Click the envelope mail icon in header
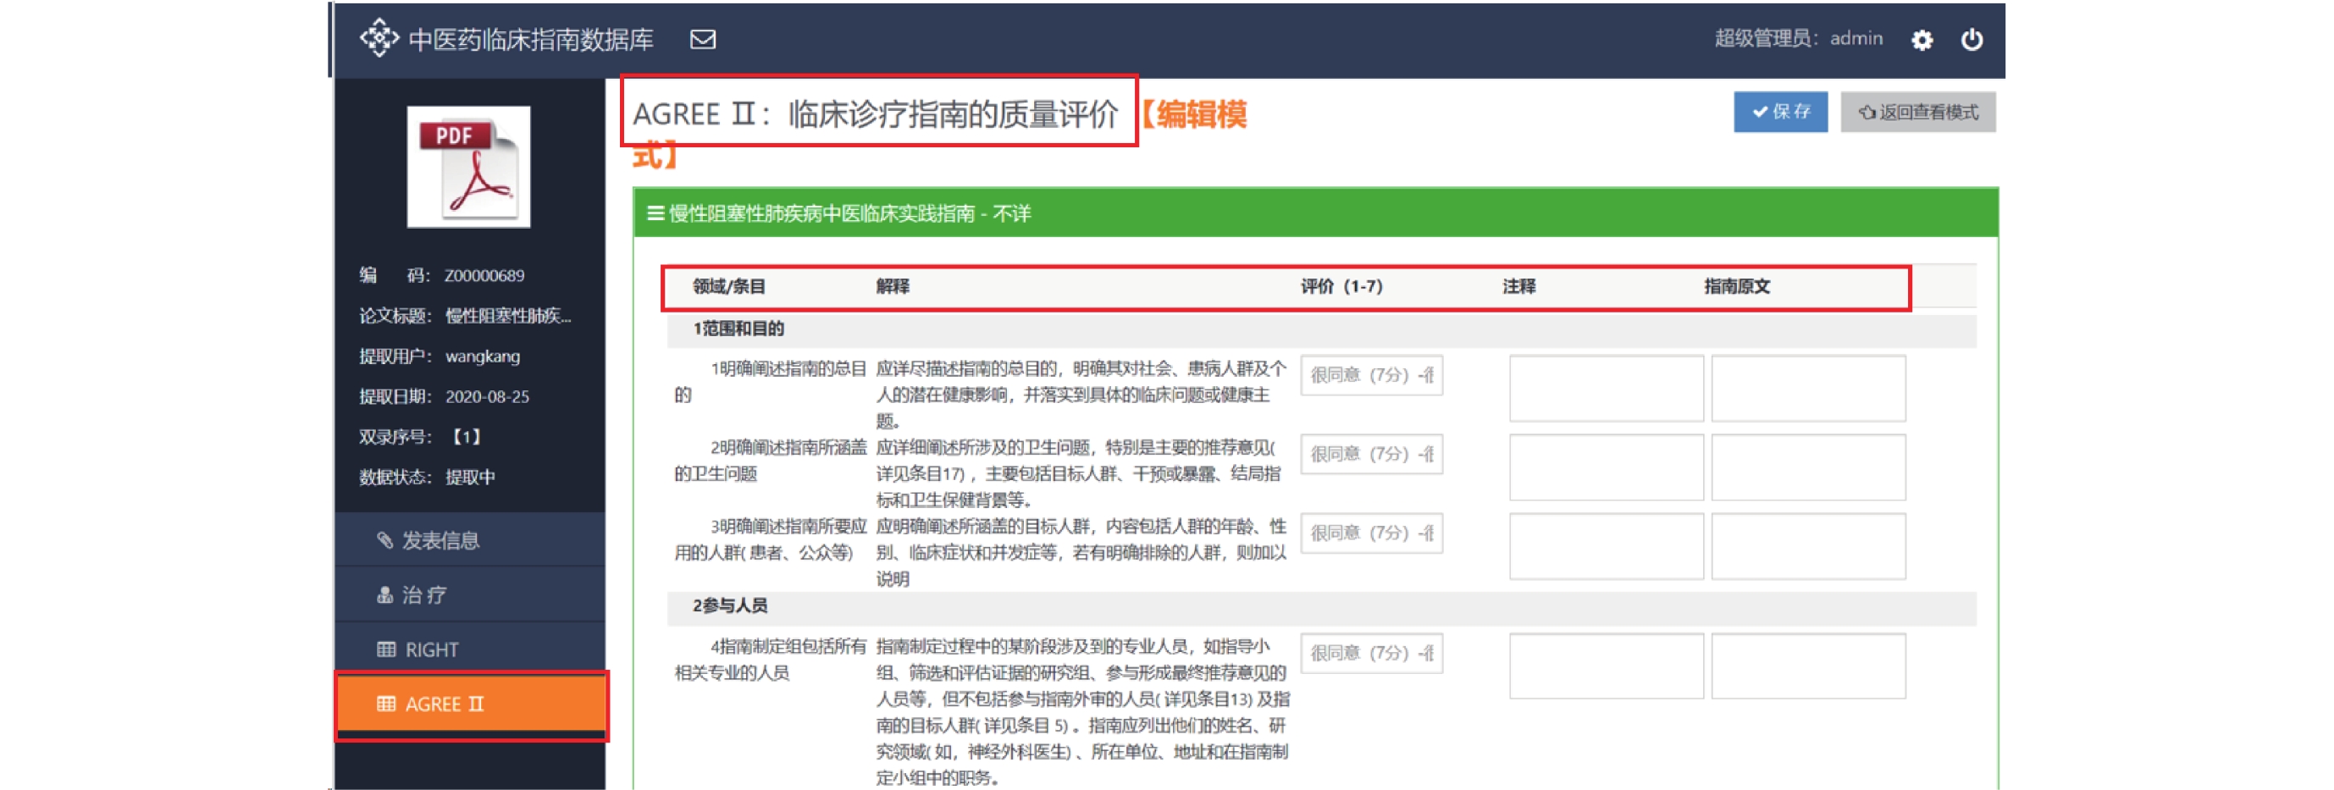This screenshot has width=2334, height=790. (x=702, y=40)
